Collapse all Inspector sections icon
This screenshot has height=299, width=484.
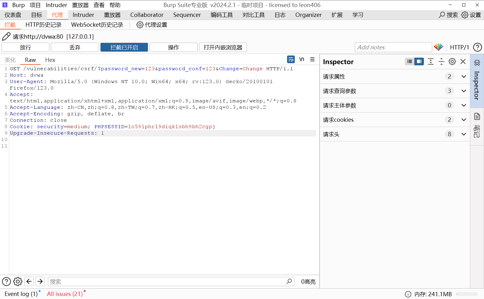tap(441, 62)
